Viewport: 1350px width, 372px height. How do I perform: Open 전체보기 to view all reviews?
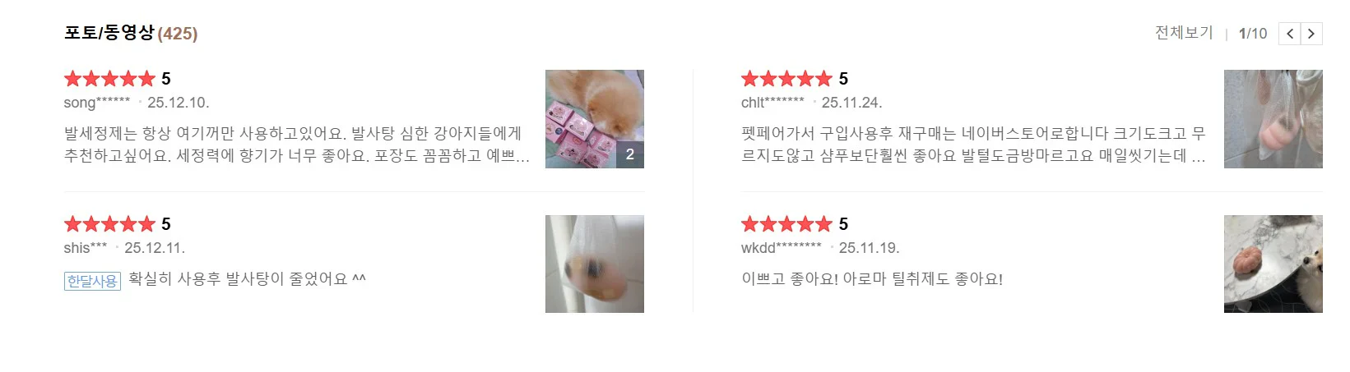pos(1184,33)
